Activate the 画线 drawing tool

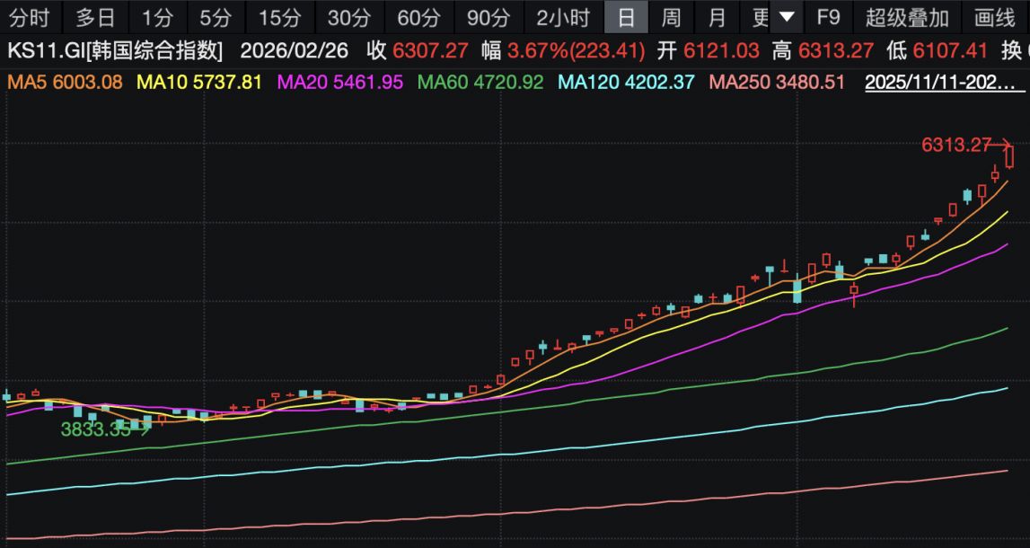pyautogui.click(x=994, y=17)
